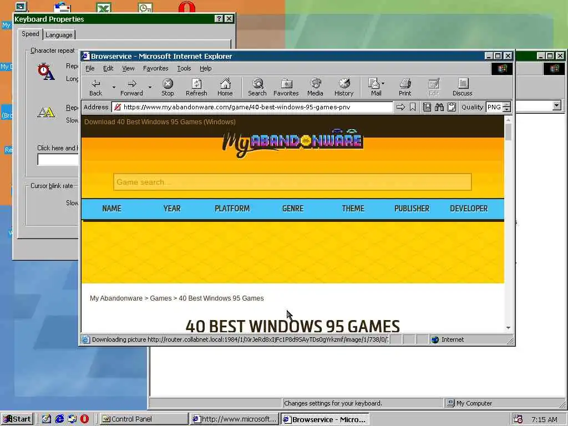Screen dimensions: 568x426
Task: Open the Favorites menu
Action: pyautogui.click(x=155, y=68)
